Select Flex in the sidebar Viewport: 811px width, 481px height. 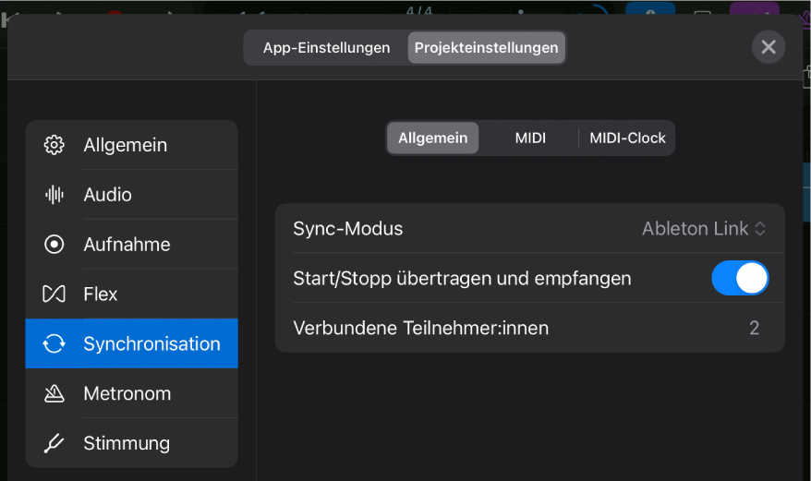point(131,294)
